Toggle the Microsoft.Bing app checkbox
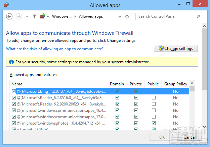 [x=14, y=91]
